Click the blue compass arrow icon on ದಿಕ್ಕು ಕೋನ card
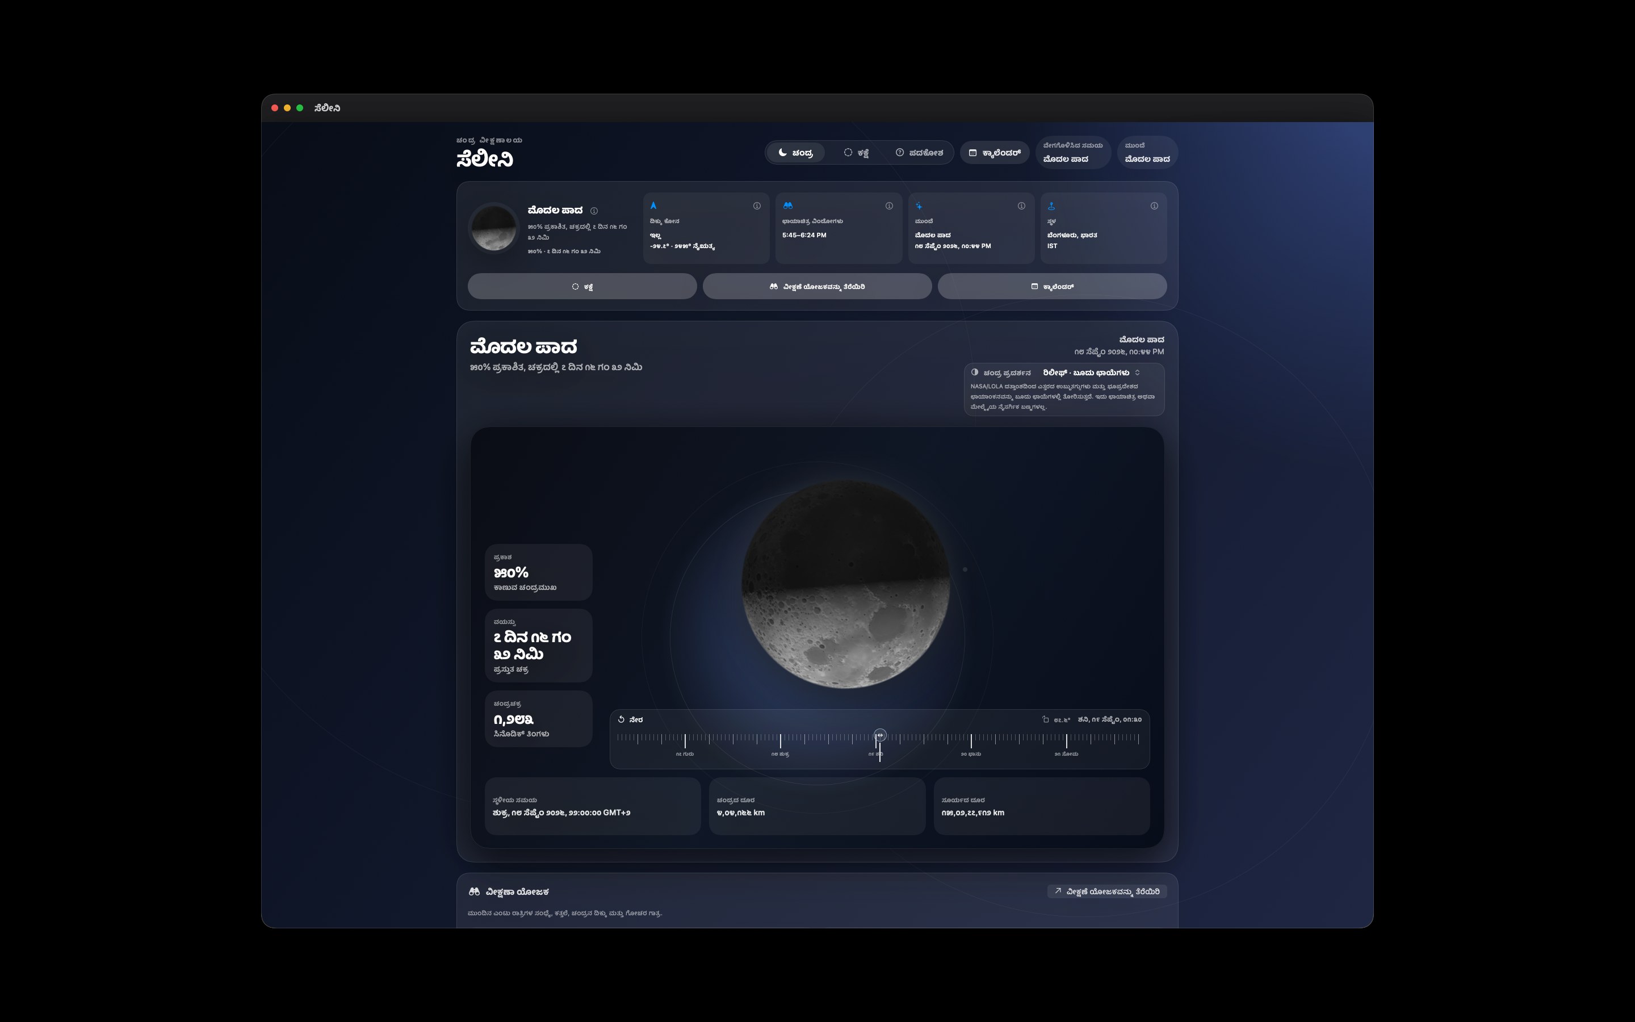 [x=653, y=206]
